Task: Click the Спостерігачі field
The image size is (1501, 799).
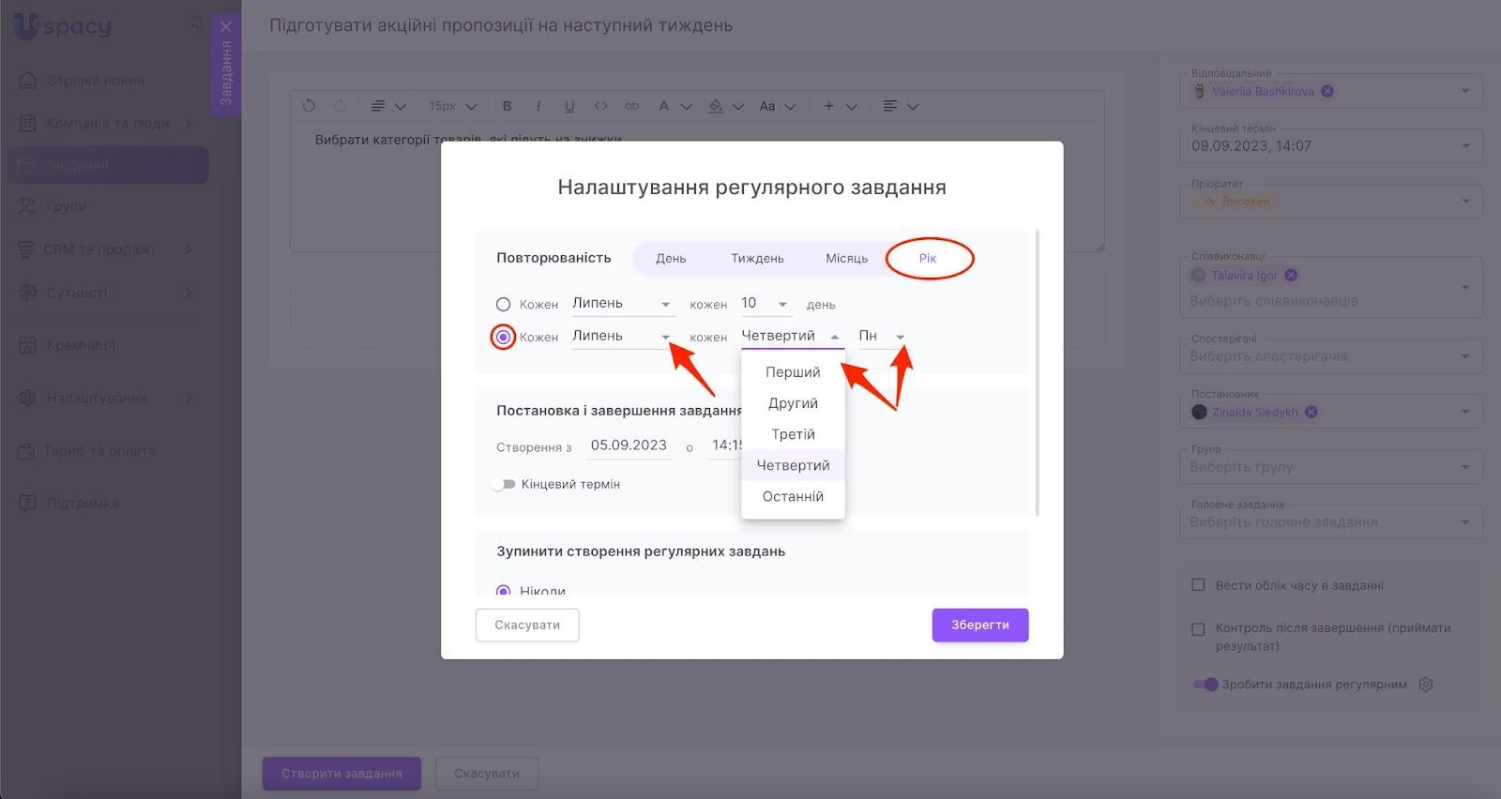Action: click(x=1331, y=356)
